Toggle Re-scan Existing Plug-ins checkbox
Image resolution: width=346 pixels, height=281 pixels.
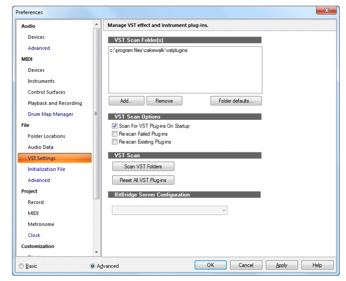click(x=115, y=142)
